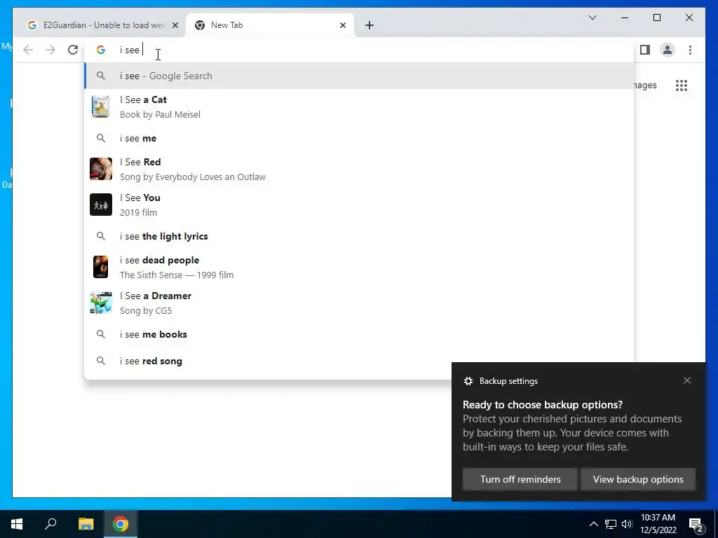Dismiss the Backup settings notification

click(x=687, y=380)
